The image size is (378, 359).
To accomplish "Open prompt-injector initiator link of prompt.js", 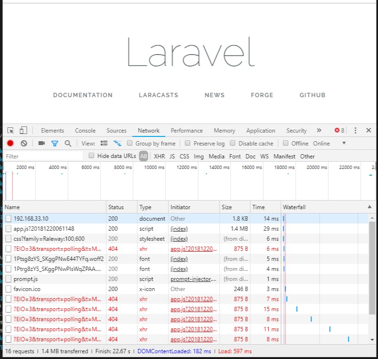I will pos(193,279).
